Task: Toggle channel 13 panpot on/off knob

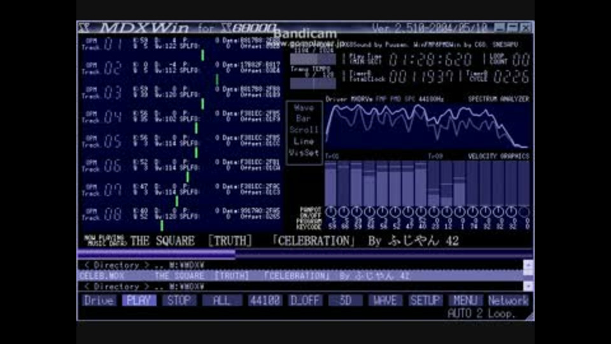Action: [486, 211]
